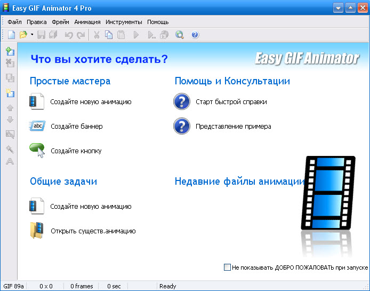
Task: Open the Правка menu
Action: click(x=37, y=22)
